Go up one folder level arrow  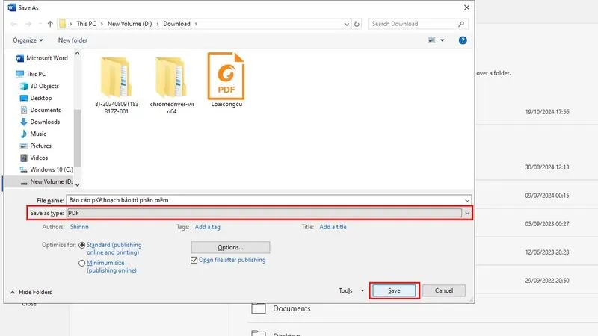coord(50,24)
